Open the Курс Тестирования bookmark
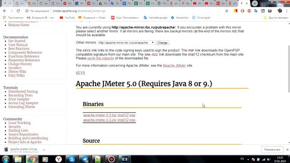 (x=125, y=18)
